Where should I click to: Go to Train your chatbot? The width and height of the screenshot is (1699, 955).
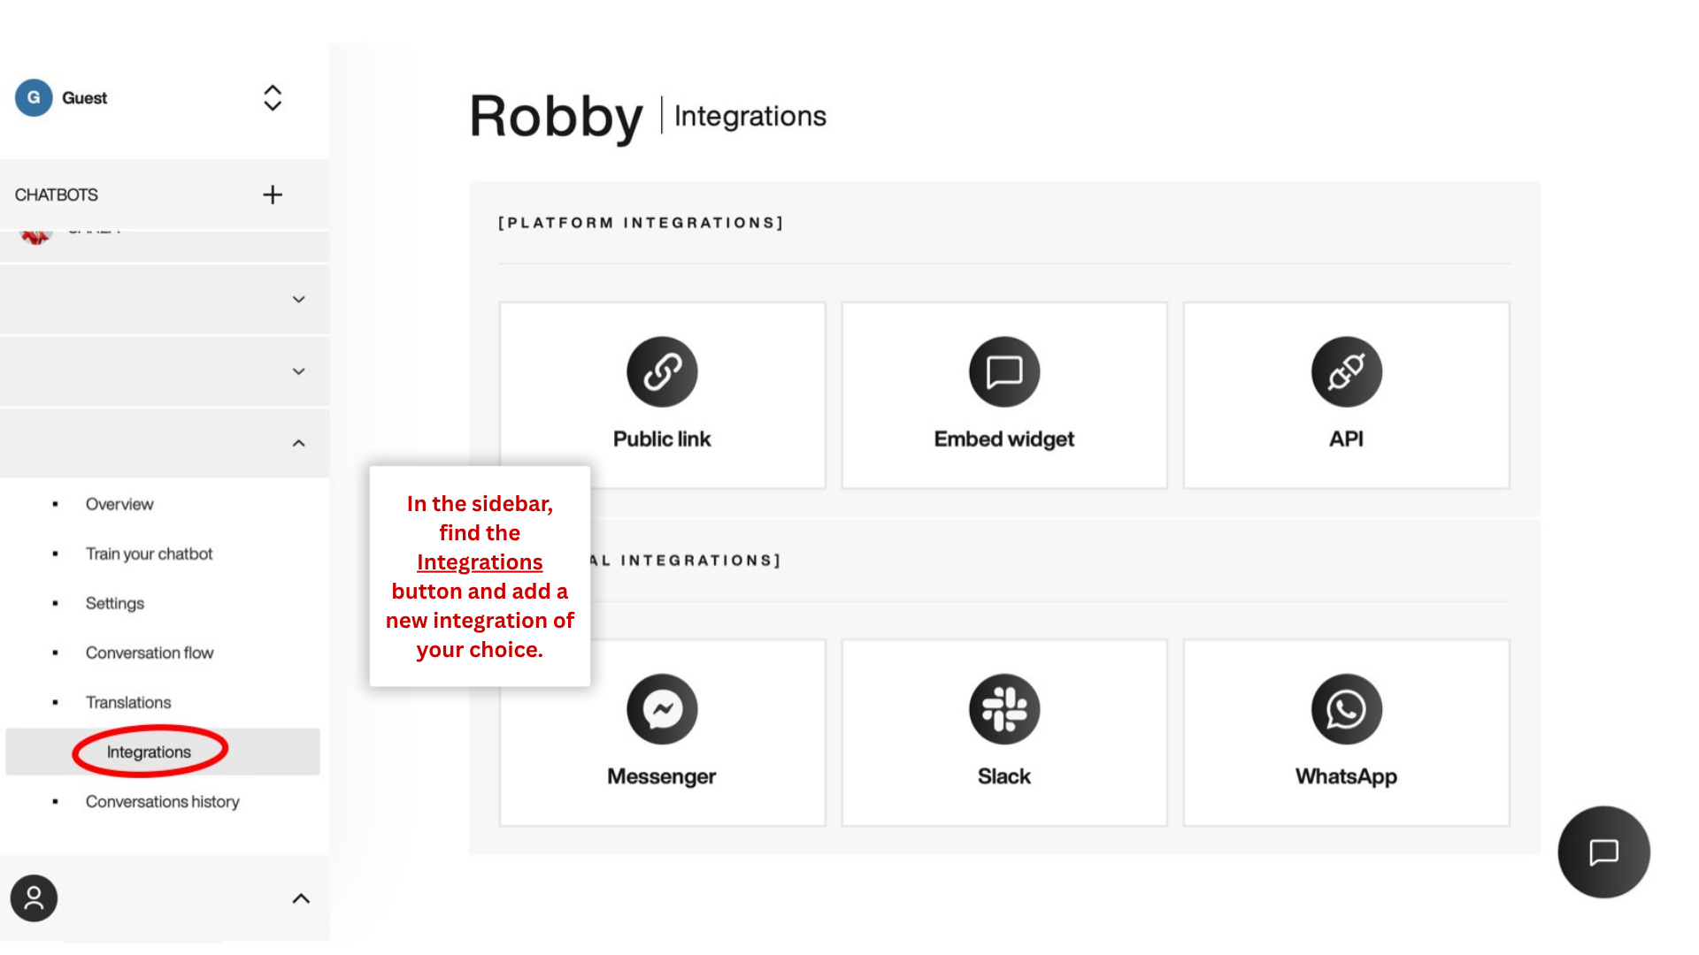149,554
